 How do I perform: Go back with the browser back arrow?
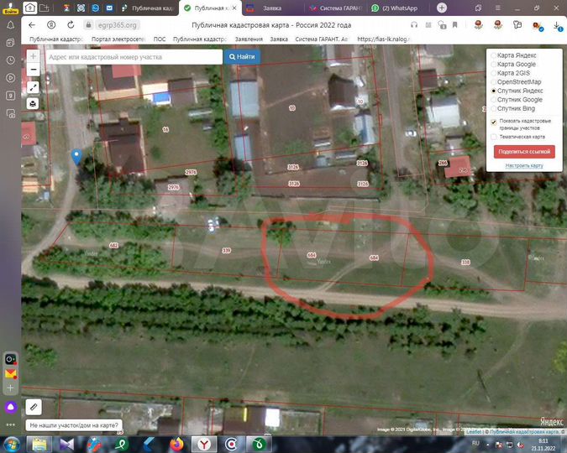[32, 25]
